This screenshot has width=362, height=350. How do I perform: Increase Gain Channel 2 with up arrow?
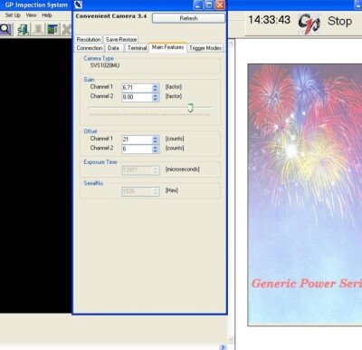(x=156, y=95)
